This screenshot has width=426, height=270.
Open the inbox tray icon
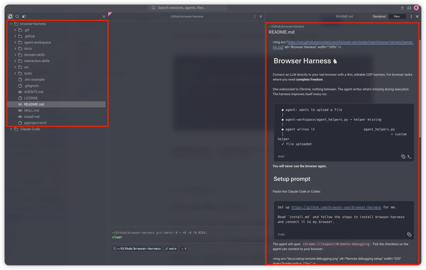click(x=409, y=7)
